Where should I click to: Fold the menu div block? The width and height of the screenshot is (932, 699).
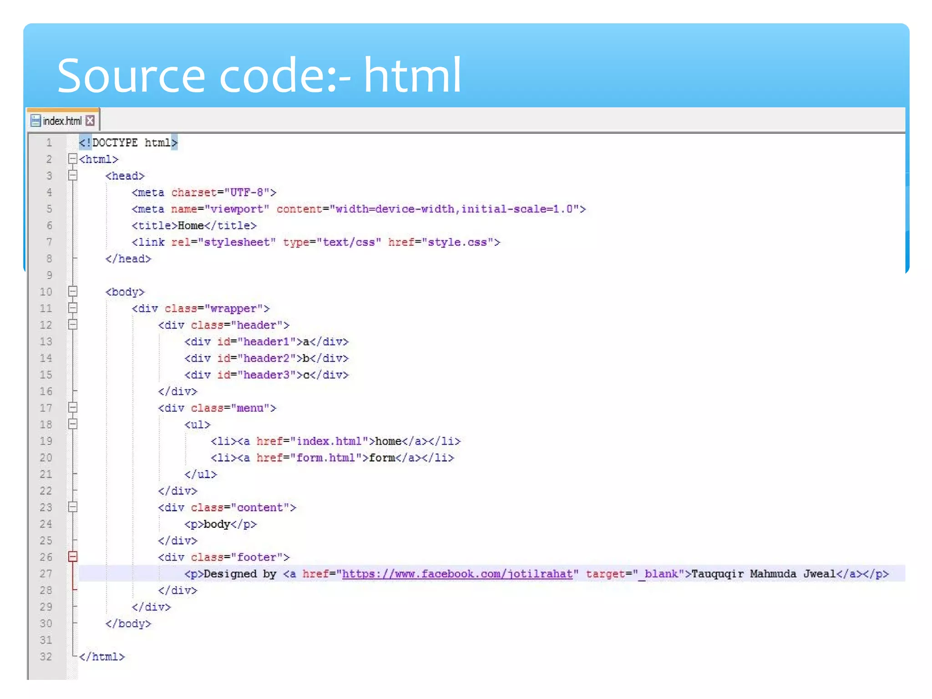coord(72,407)
